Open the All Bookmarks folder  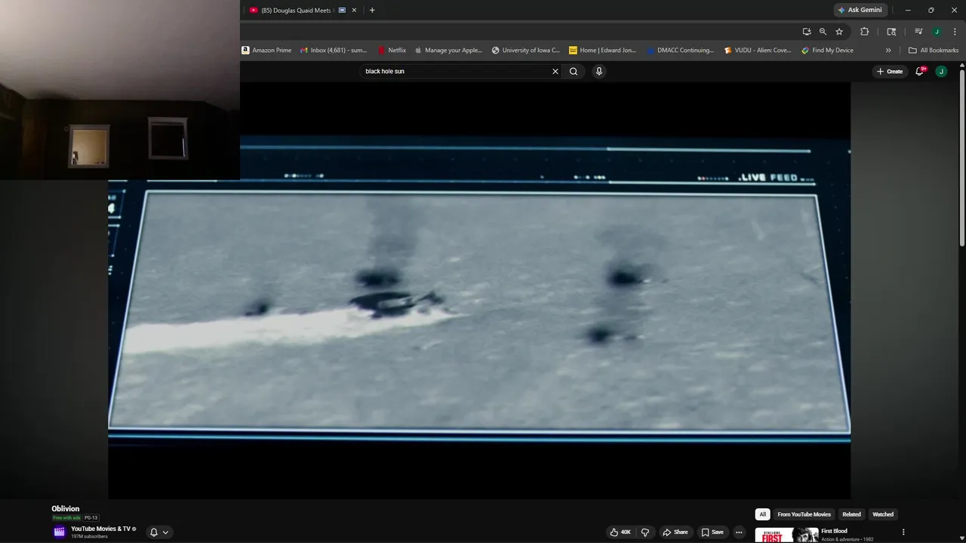934,51
